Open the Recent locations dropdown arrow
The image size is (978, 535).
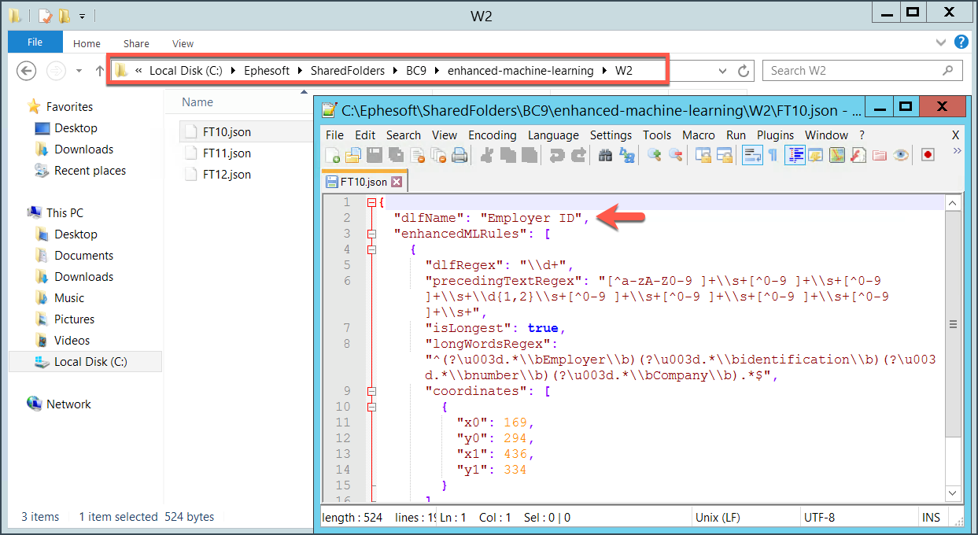click(x=79, y=71)
